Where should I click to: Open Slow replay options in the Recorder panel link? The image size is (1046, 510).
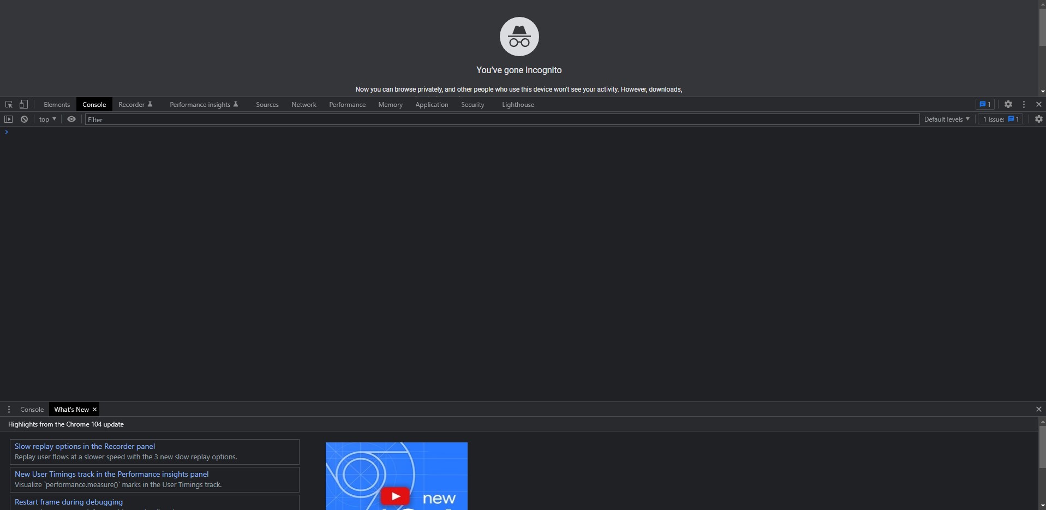pyautogui.click(x=85, y=446)
